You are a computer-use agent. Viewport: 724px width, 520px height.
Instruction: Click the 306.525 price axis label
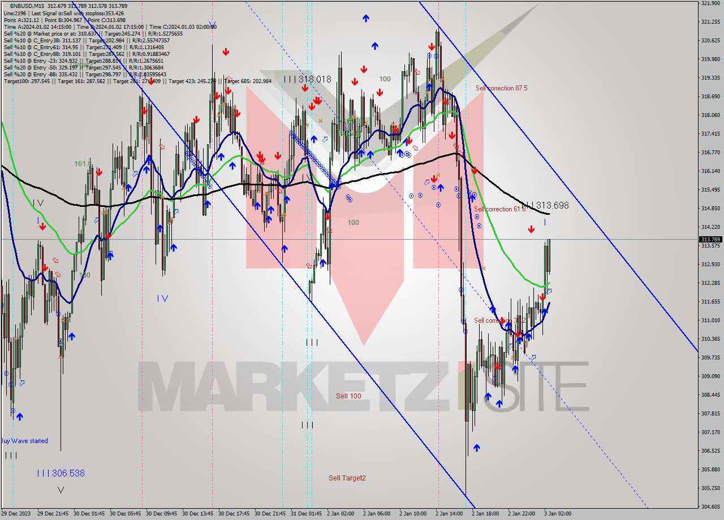point(710,451)
